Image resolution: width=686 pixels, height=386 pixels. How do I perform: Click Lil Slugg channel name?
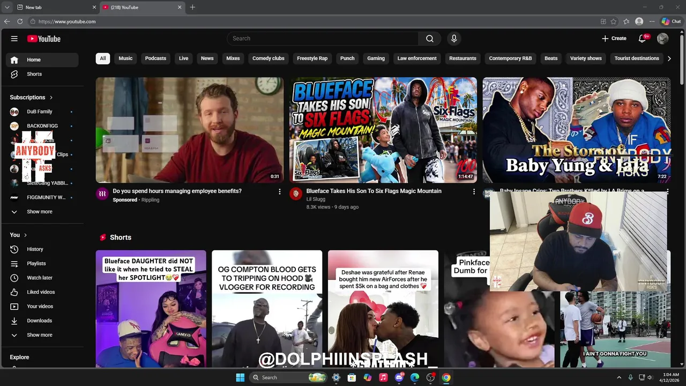[316, 199]
